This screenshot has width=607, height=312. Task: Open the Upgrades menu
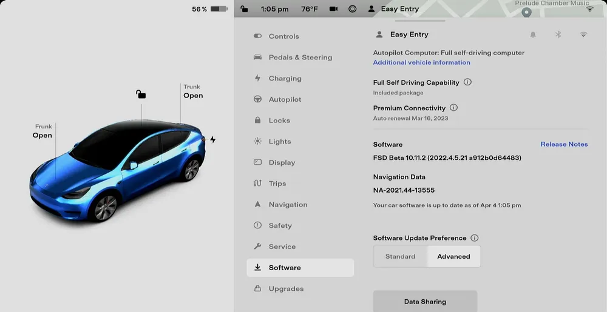(300, 288)
